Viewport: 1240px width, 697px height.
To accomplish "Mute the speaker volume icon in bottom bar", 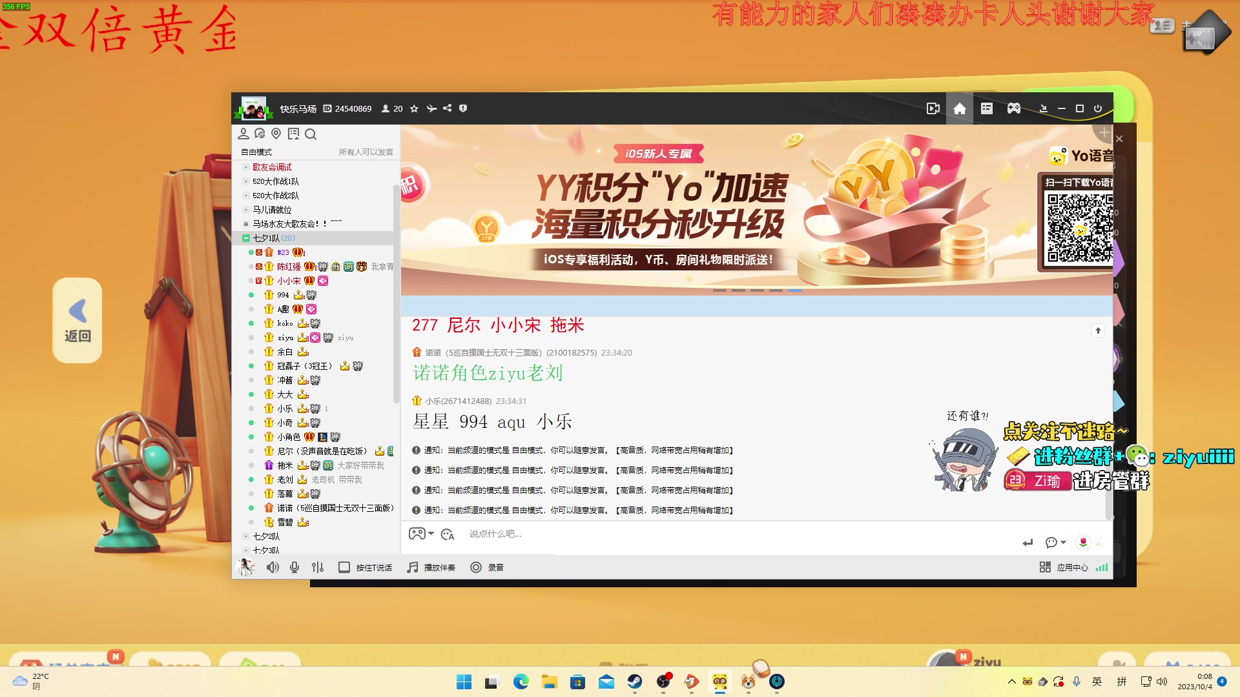I will [x=273, y=567].
